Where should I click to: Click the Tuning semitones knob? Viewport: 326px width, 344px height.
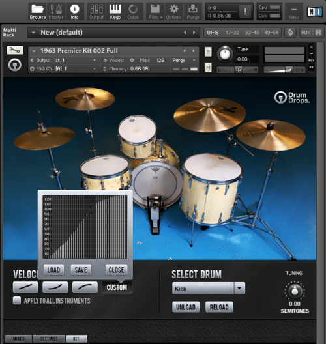(x=295, y=291)
